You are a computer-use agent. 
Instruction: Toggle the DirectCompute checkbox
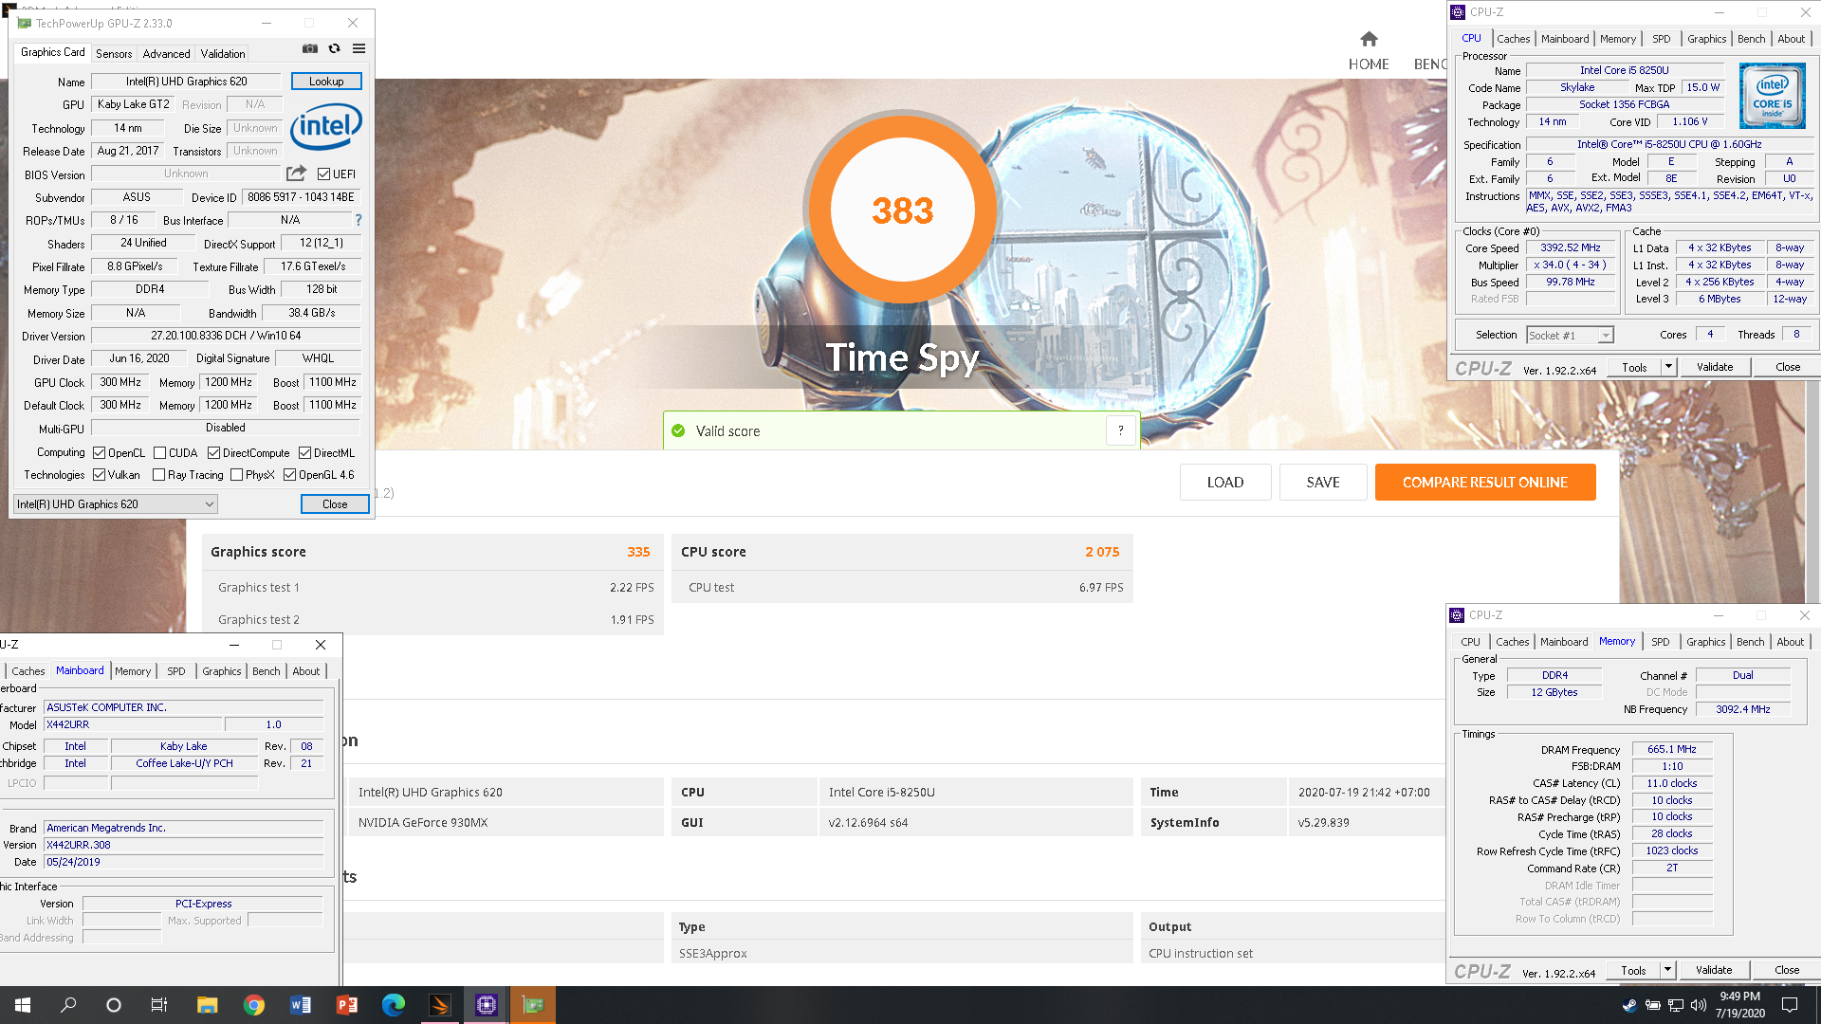213,453
